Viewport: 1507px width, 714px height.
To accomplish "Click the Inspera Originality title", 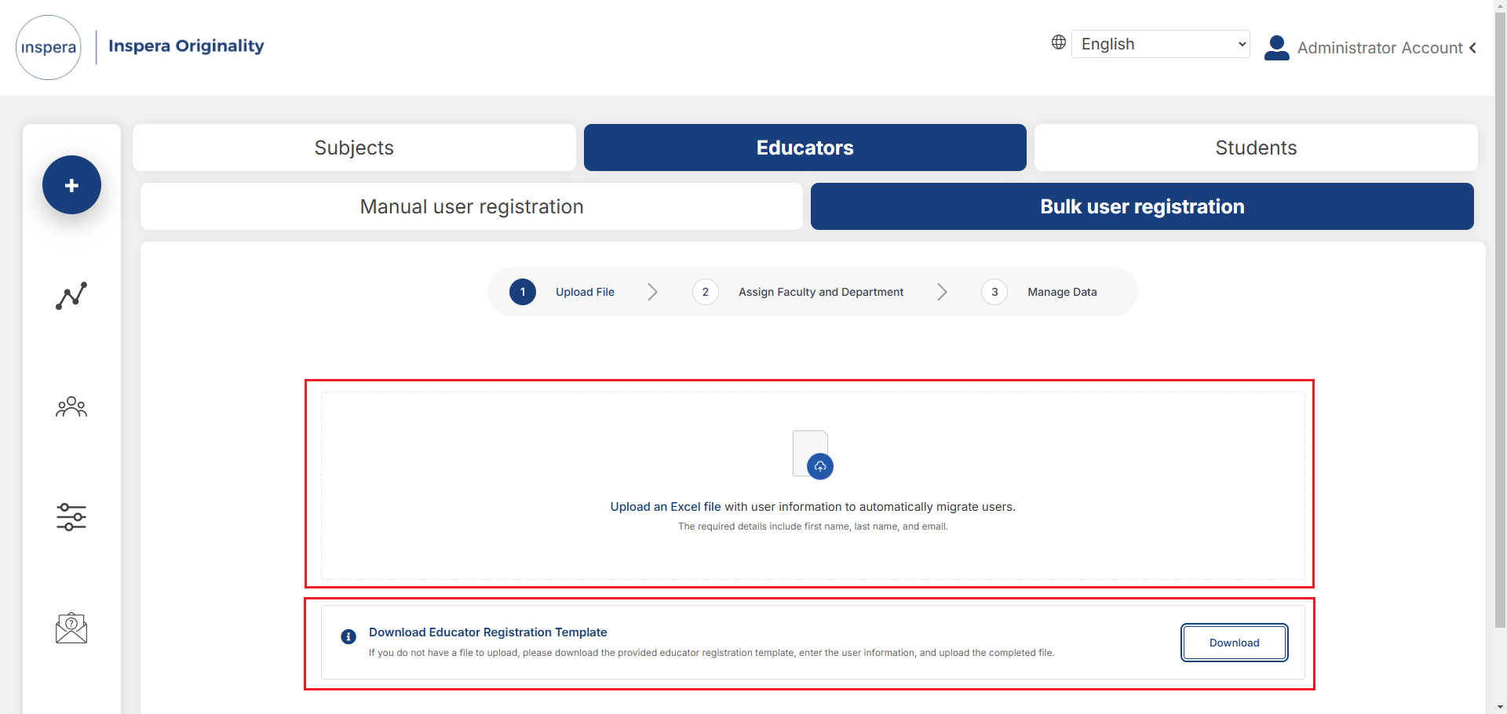I will tap(186, 46).
